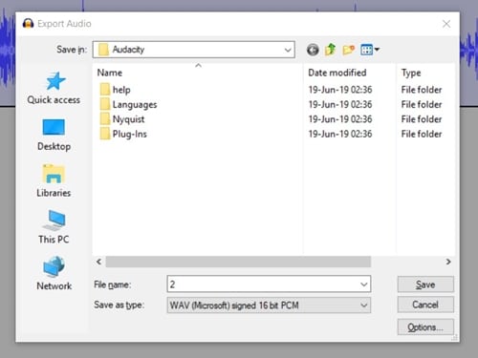Viewport: 478px width, 358px height.
Task: Select the help folder icon
Action: click(105, 90)
